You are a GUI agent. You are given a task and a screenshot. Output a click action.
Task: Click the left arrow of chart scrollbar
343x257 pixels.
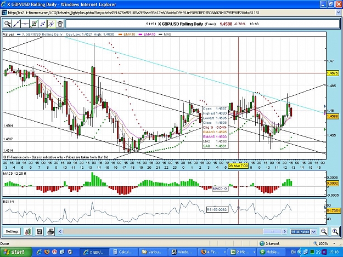click(60, 231)
